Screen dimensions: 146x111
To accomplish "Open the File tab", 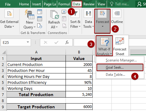I will click(8, 4).
